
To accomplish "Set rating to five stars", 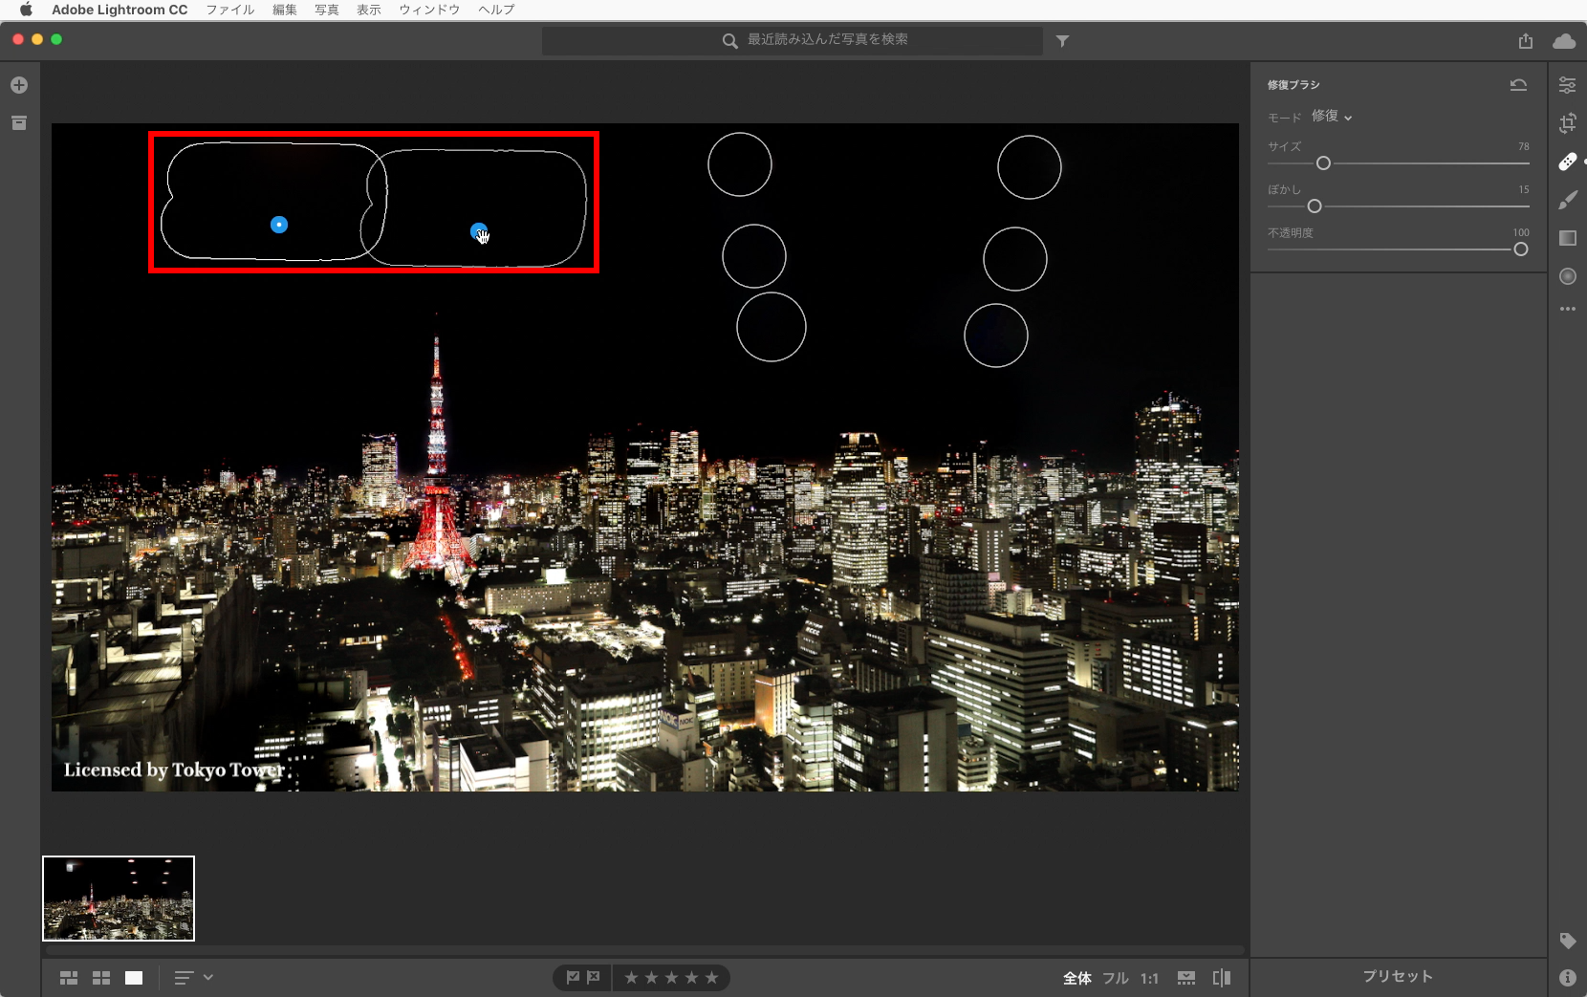I will [711, 978].
